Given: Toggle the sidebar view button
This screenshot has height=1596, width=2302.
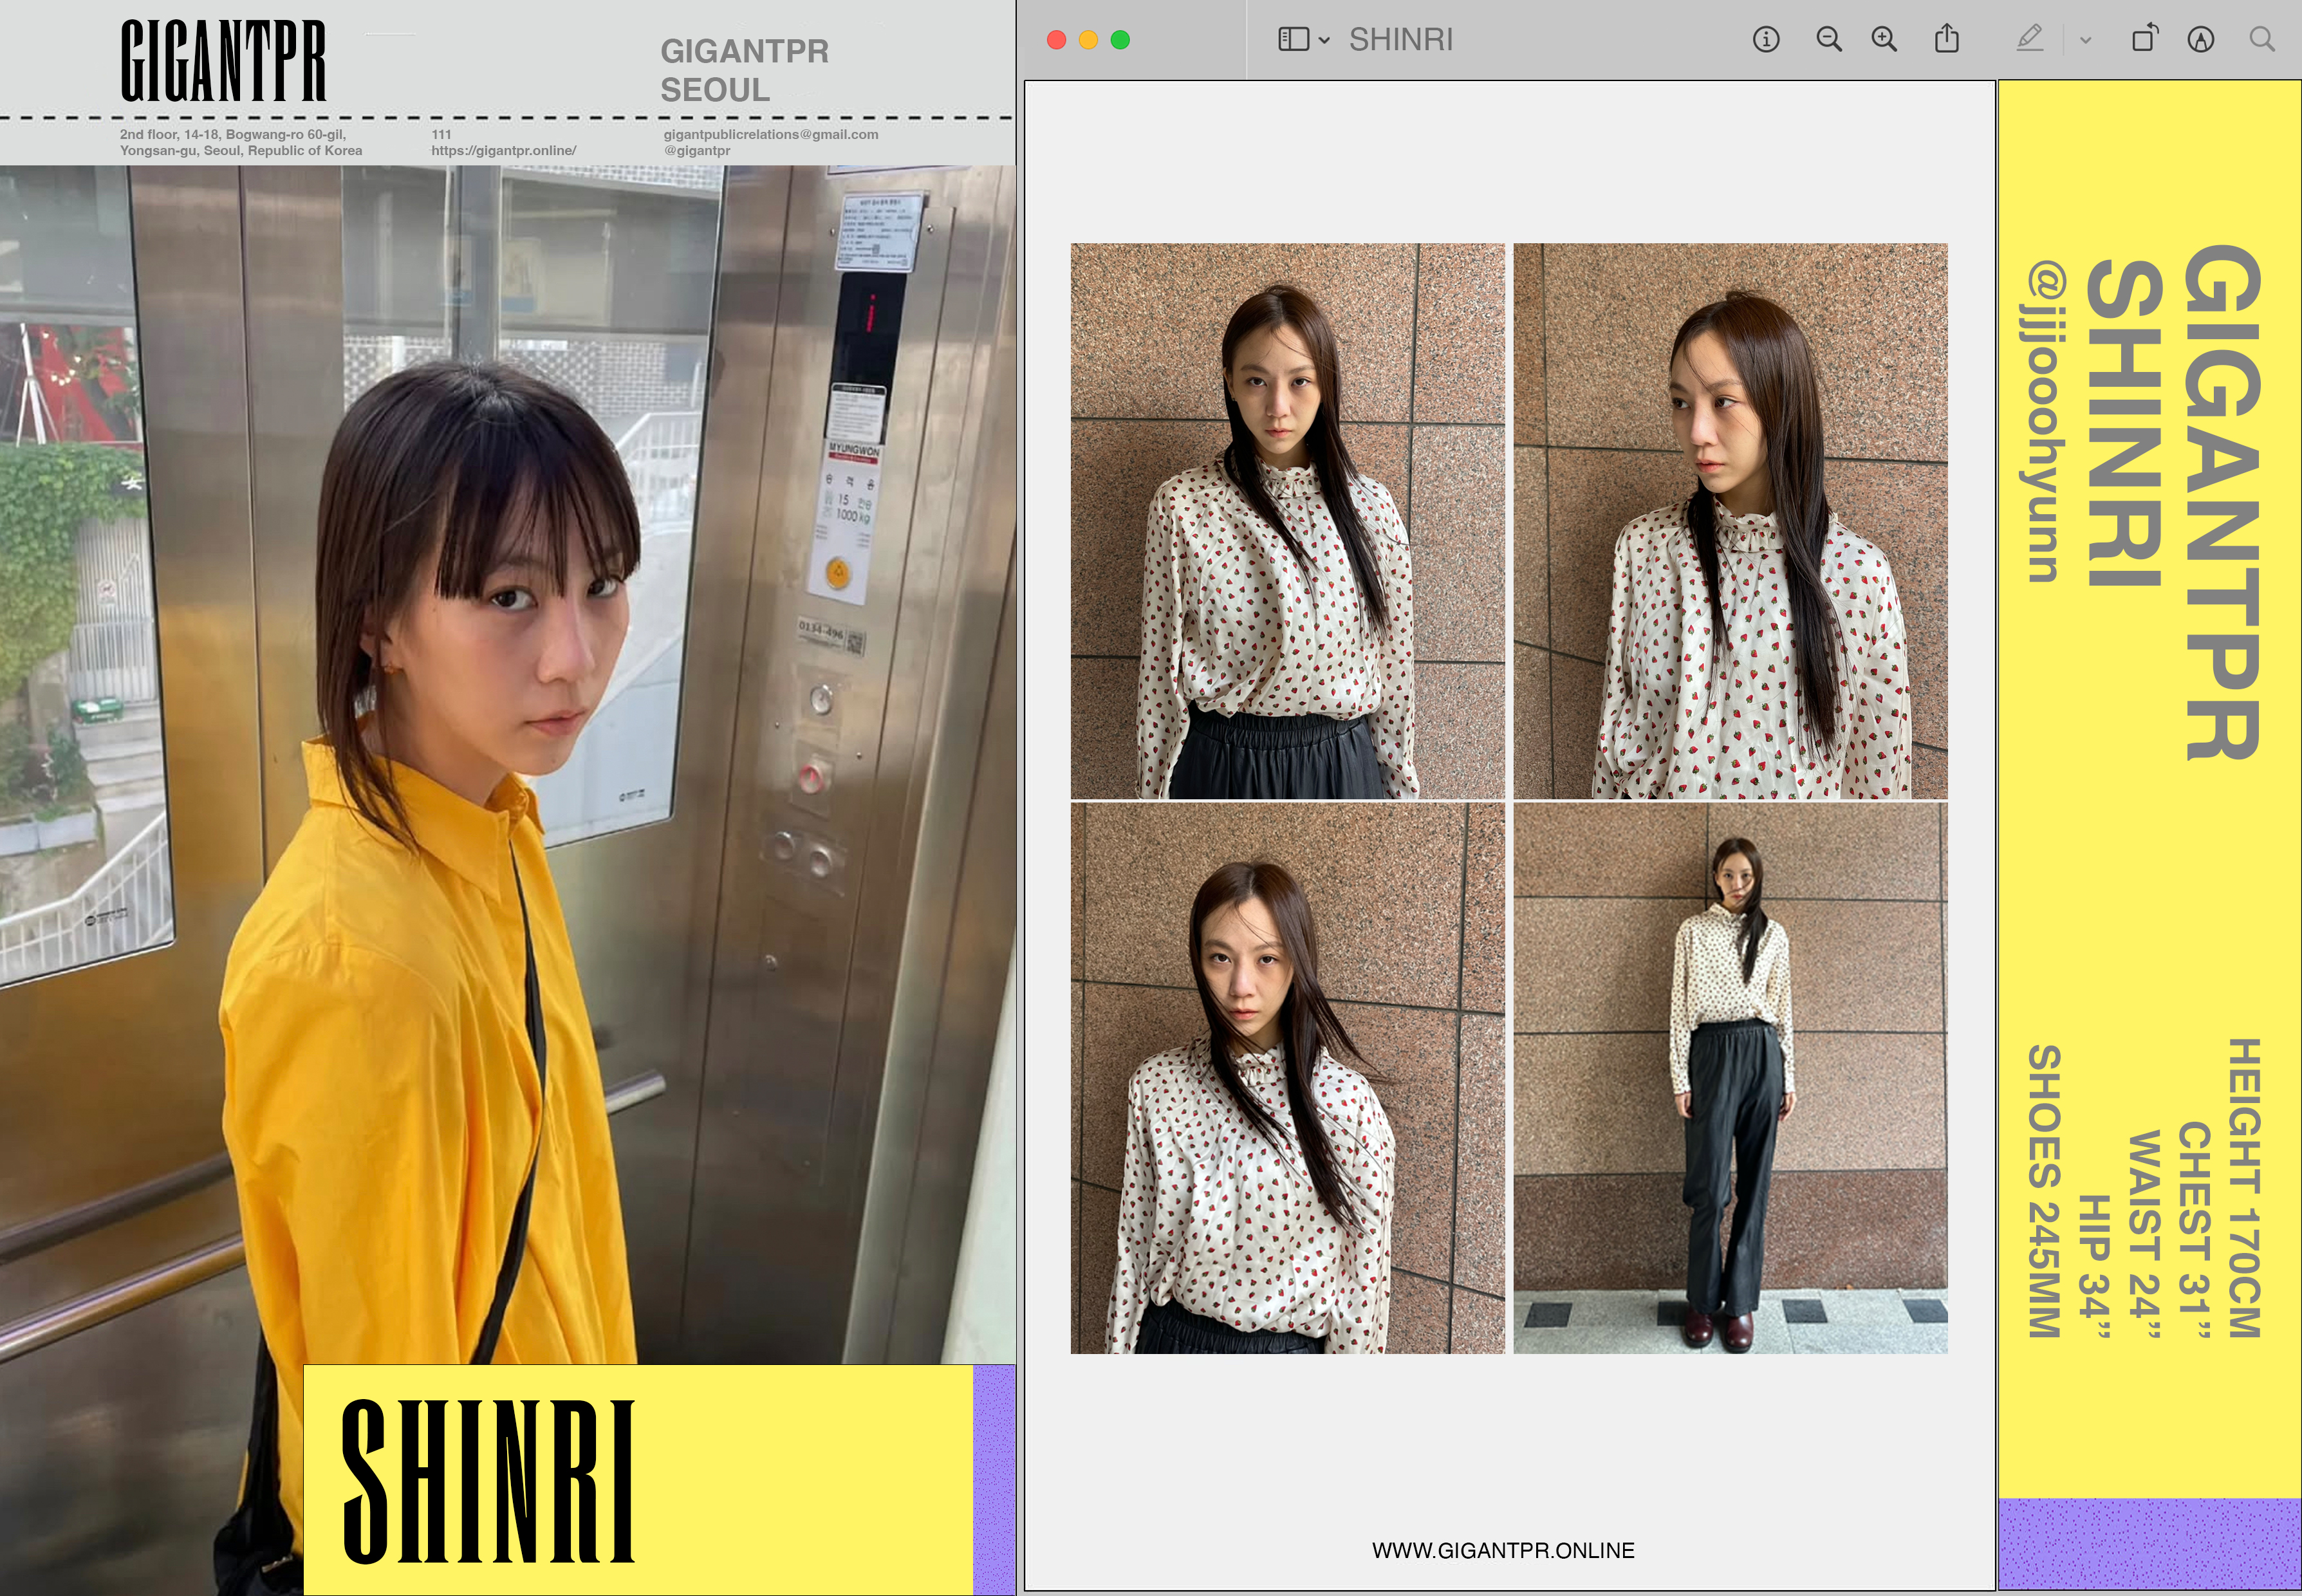Looking at the screenshot, I should click(x=1293, y=40).
